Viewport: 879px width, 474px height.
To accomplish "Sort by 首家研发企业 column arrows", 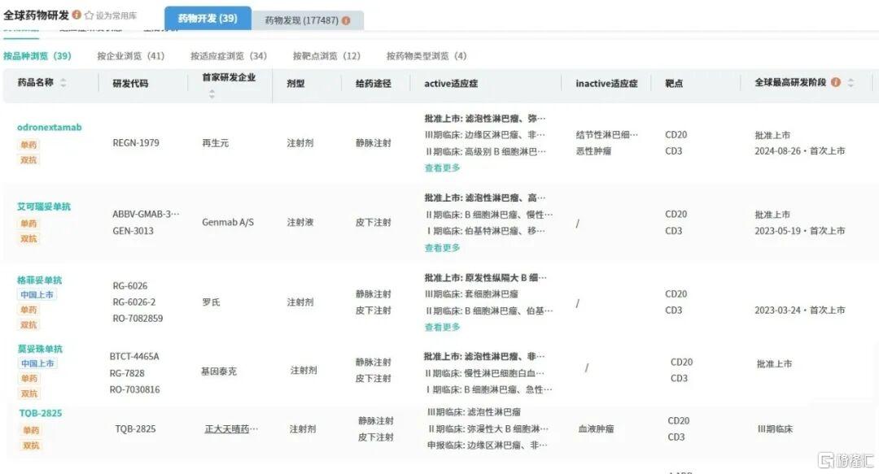I will (x=212, y=93).
